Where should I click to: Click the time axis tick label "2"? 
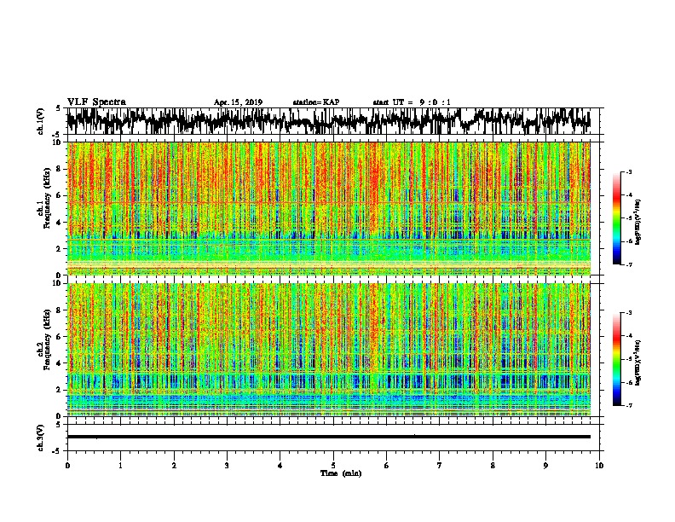(174, 466)
